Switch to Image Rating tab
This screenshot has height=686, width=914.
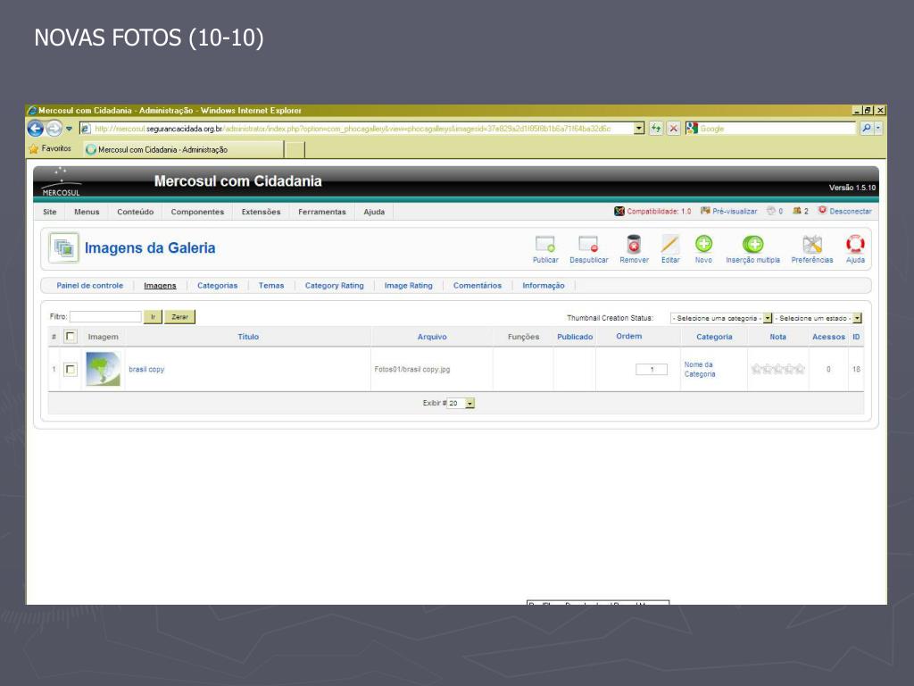point(408,285)
